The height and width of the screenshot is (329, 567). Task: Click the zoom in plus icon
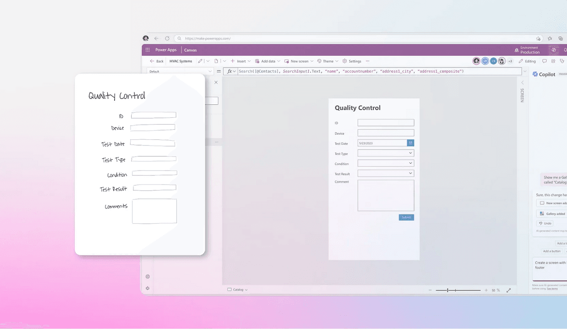tap(486, 290)
